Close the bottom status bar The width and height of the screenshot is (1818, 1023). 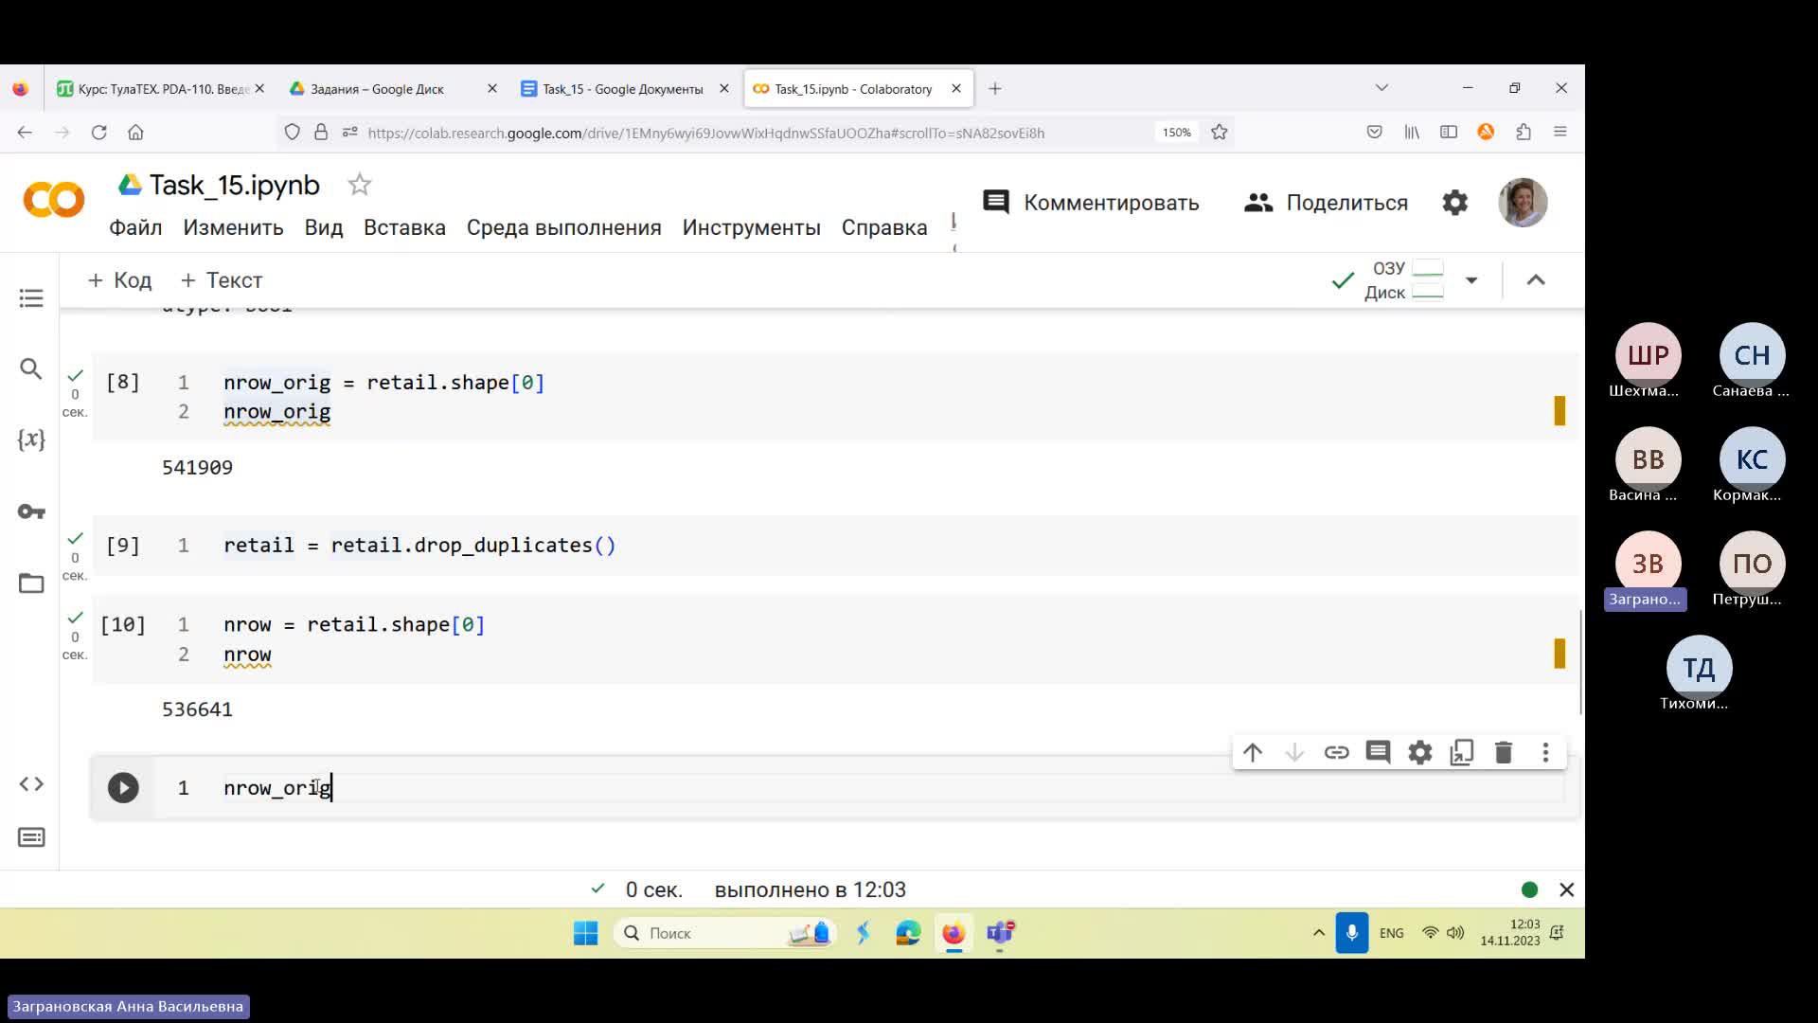coord(1567,889)
